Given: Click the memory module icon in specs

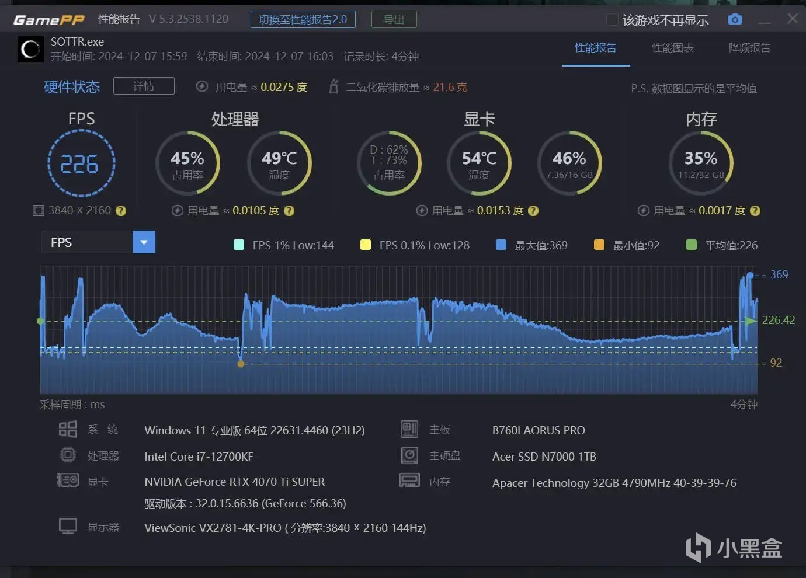Looking at the screenshot, I should coord(409,480).
